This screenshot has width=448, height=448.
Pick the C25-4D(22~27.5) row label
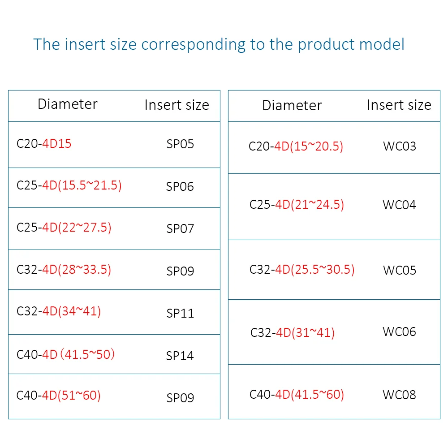click(64, 228)
